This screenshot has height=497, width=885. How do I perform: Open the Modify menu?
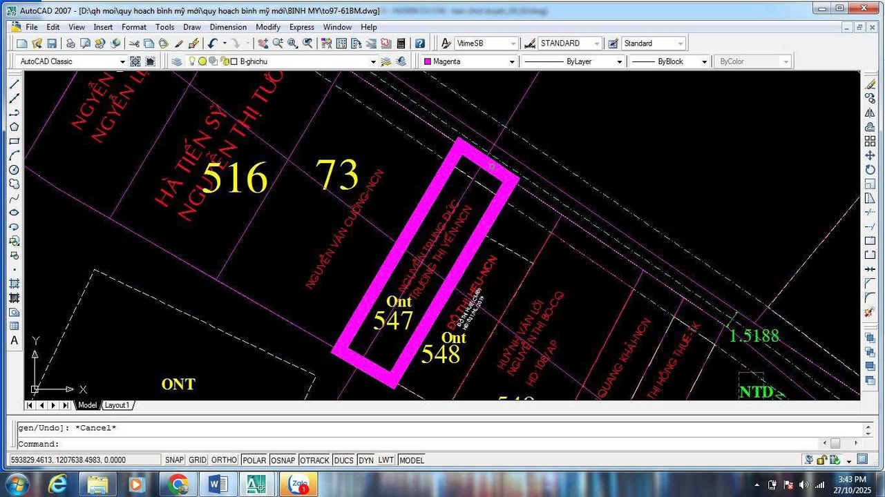tap(268, 27)
